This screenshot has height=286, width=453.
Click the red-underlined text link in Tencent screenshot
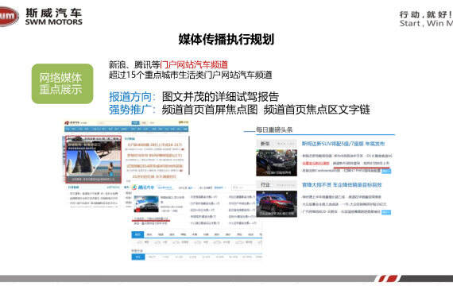click(x=151, y=218)
